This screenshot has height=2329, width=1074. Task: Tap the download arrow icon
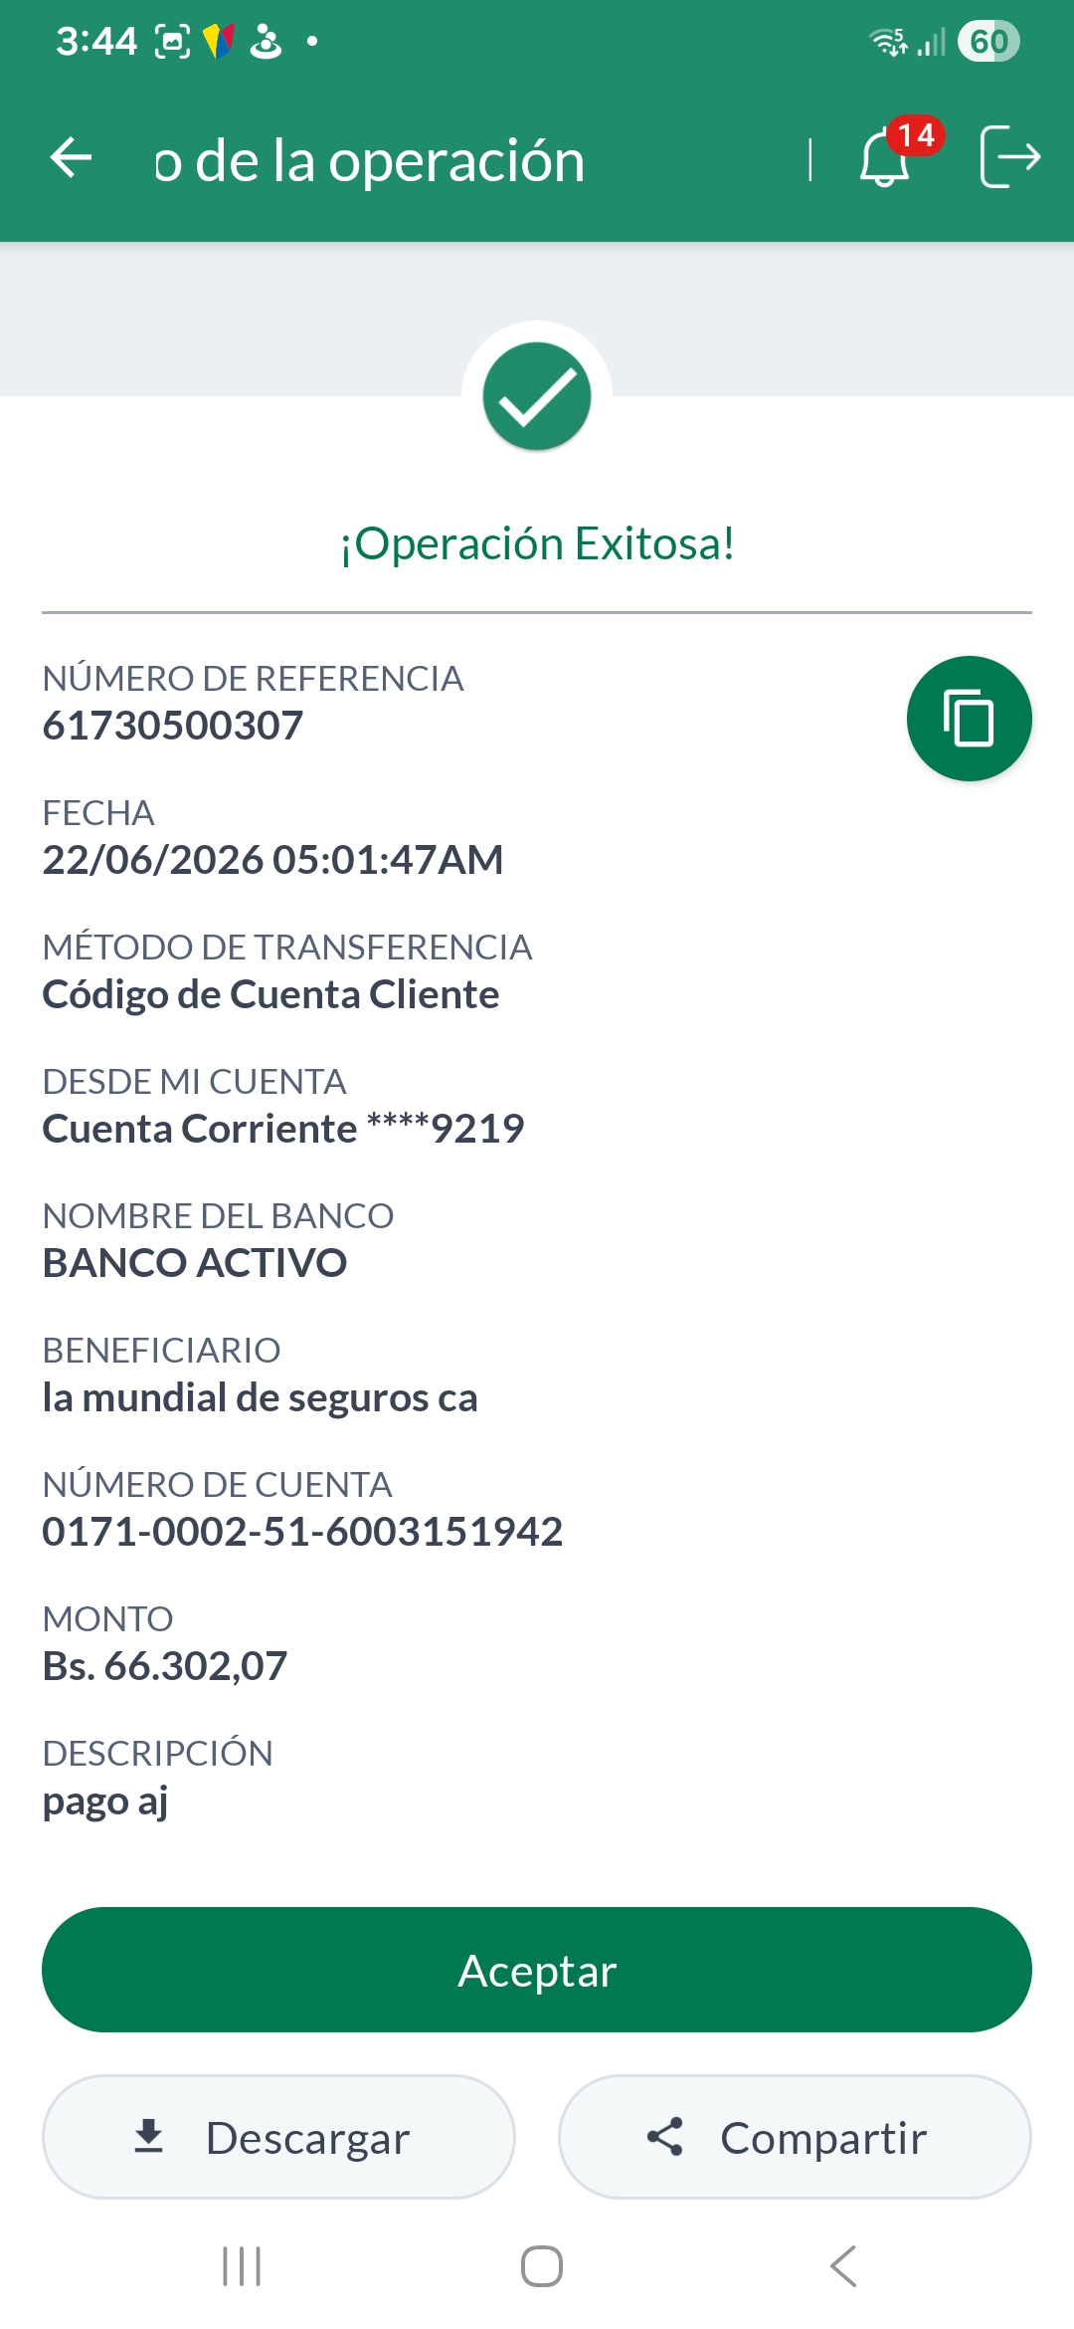pos(149,2136)
